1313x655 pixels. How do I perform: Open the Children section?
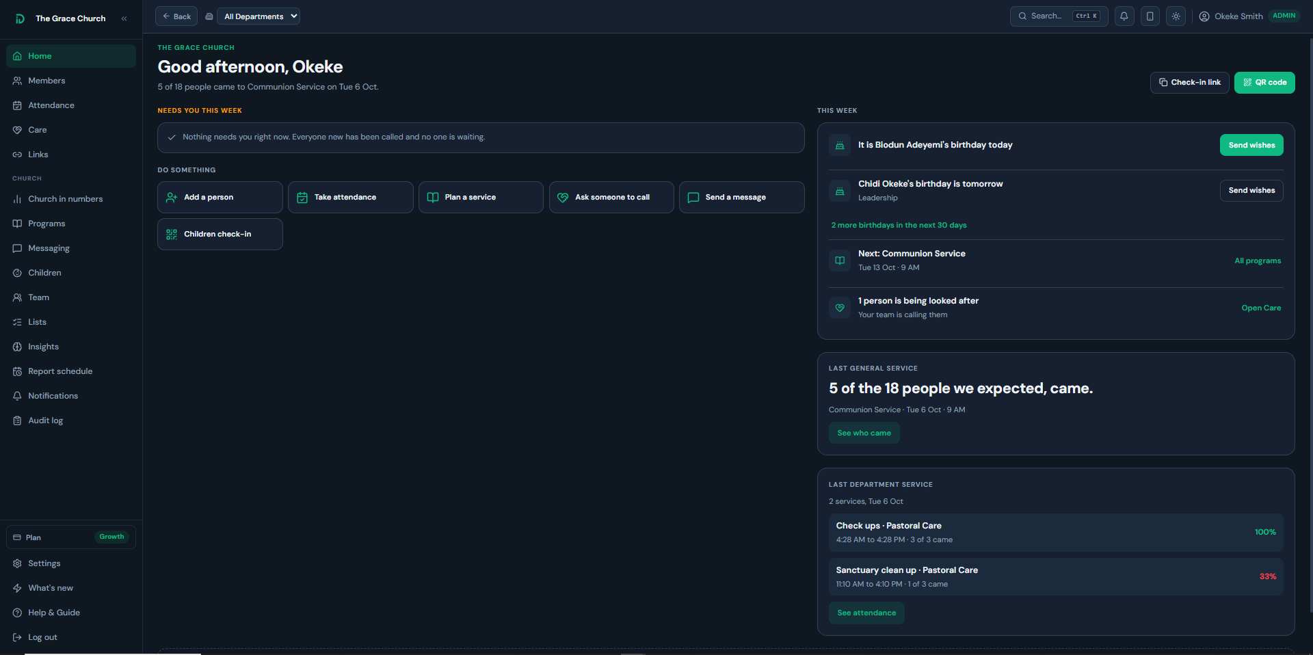point(71,273)
